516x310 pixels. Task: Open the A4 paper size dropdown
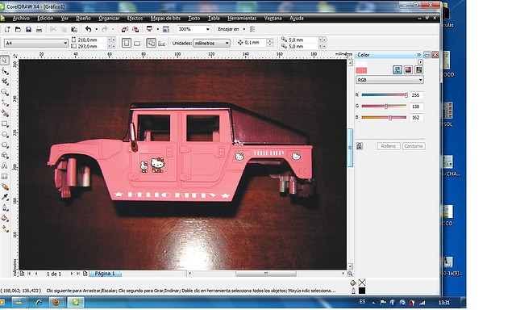pyautogui.click(x=35, y=43)
